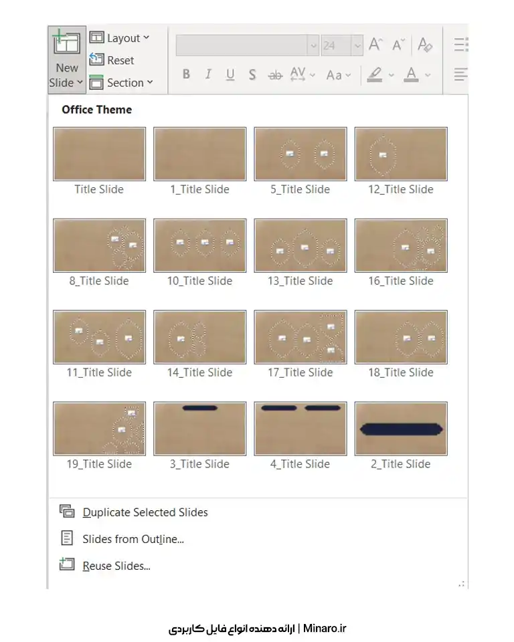
Task: Click the Reset slide icon
Action: click(96, 60)
